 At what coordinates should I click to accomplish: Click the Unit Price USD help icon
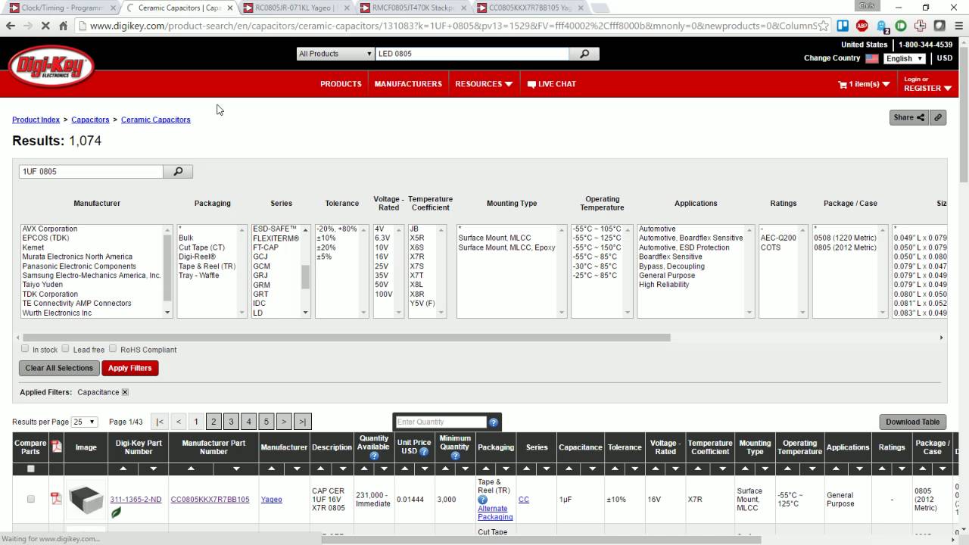[424, 452]
